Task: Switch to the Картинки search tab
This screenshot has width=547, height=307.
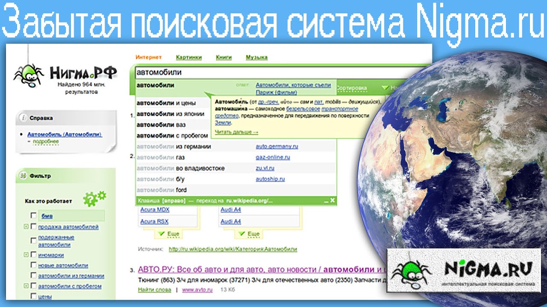Action: (188, 57)
